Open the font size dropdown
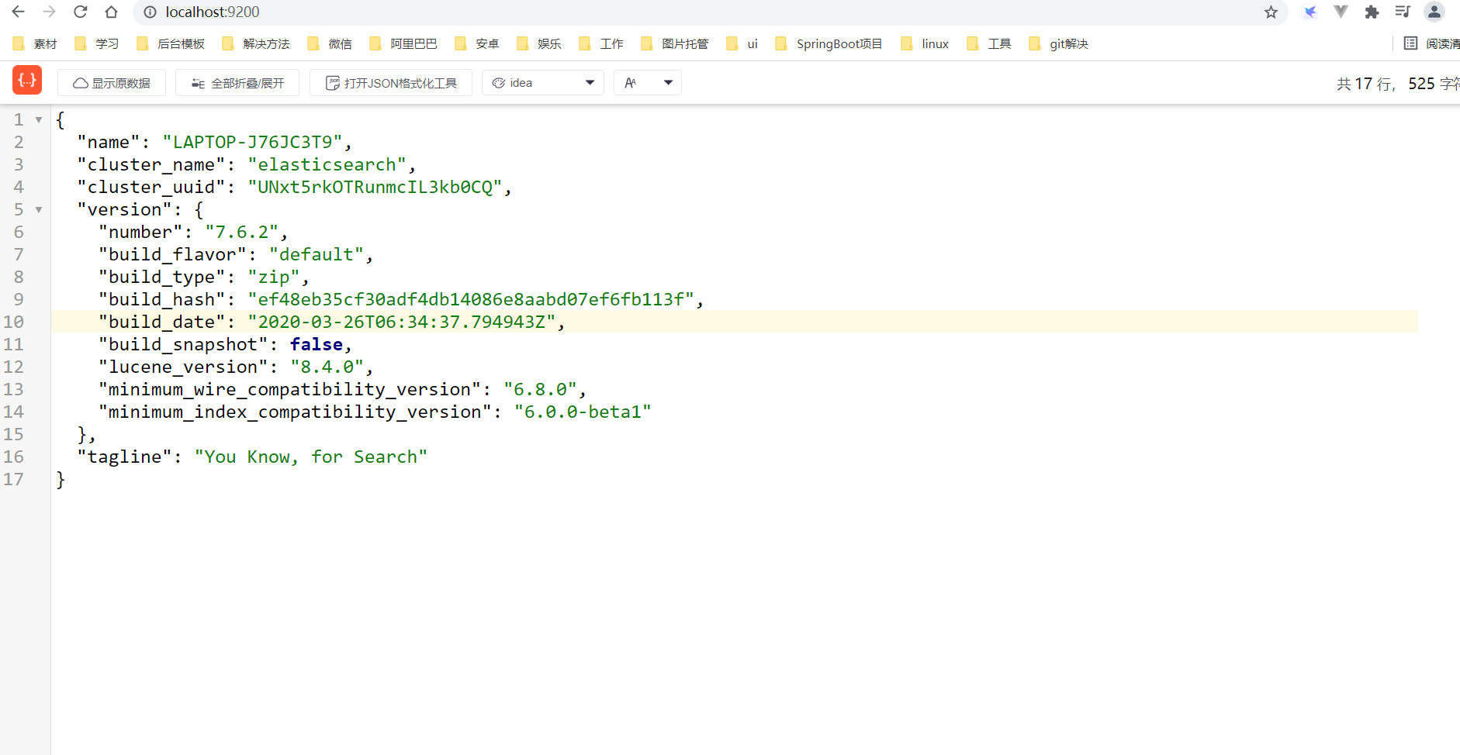This screenshot has width=1460, height=755. tap(648, 83)
